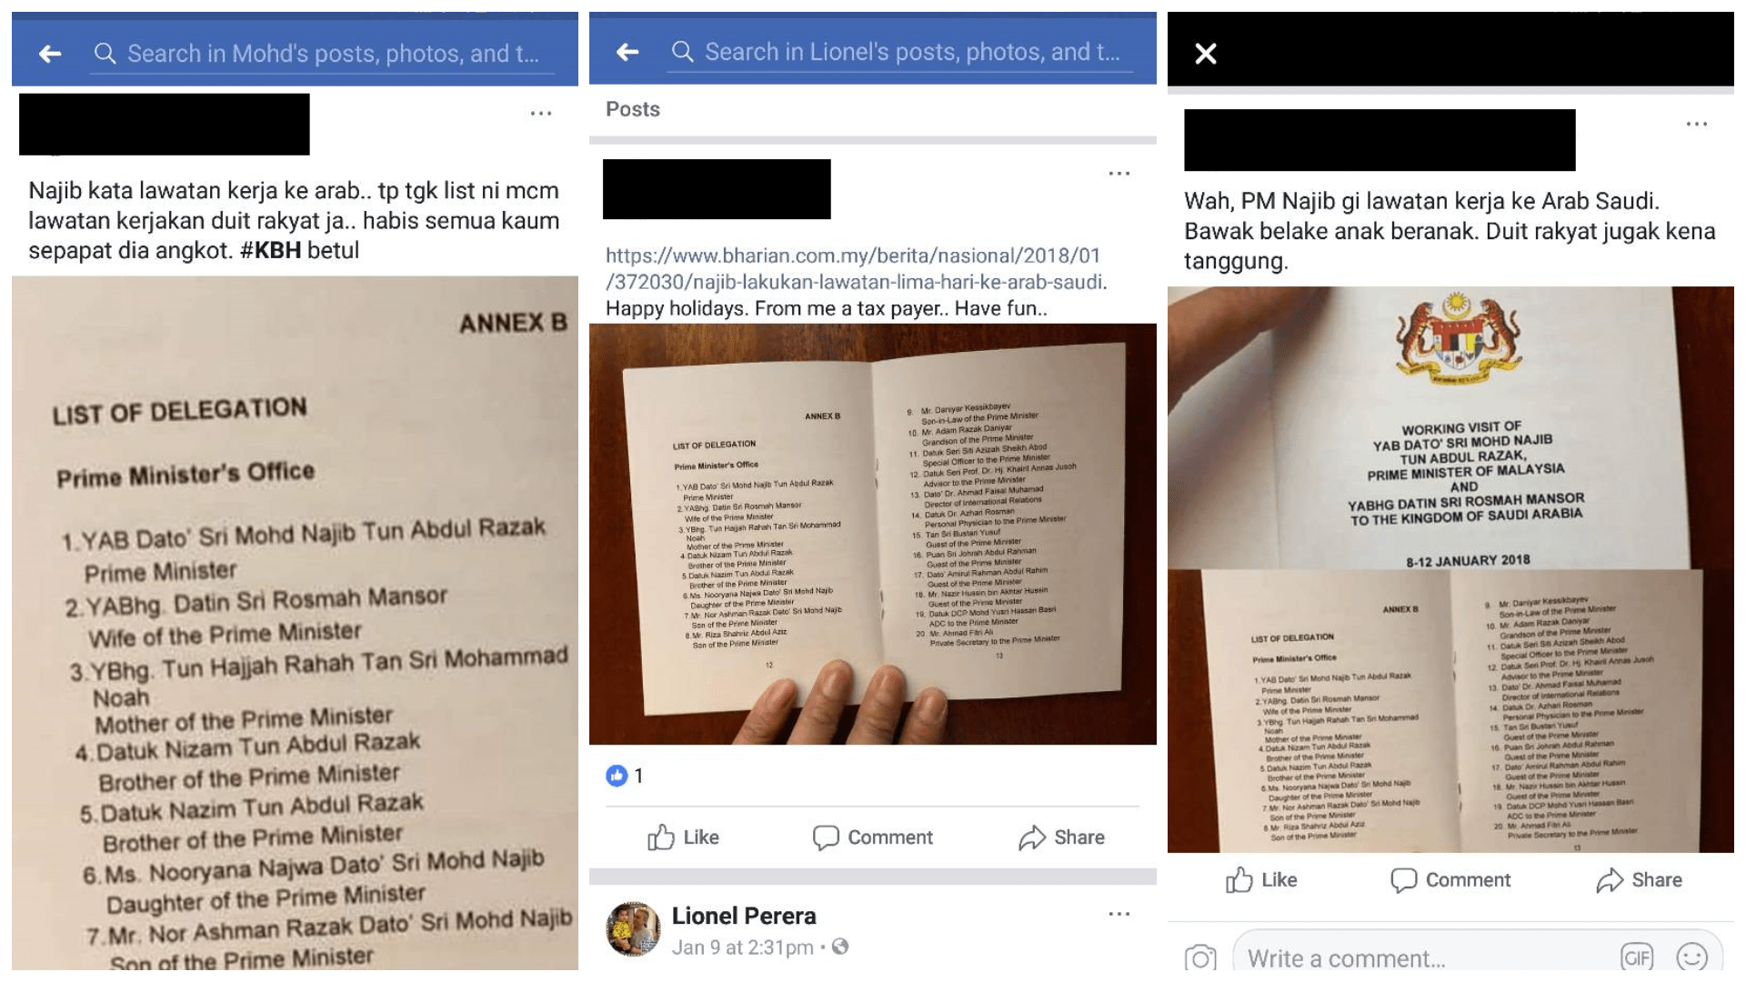Click the search field in Mohd's posts
The image size is (1746, 982).
point(323,54)
